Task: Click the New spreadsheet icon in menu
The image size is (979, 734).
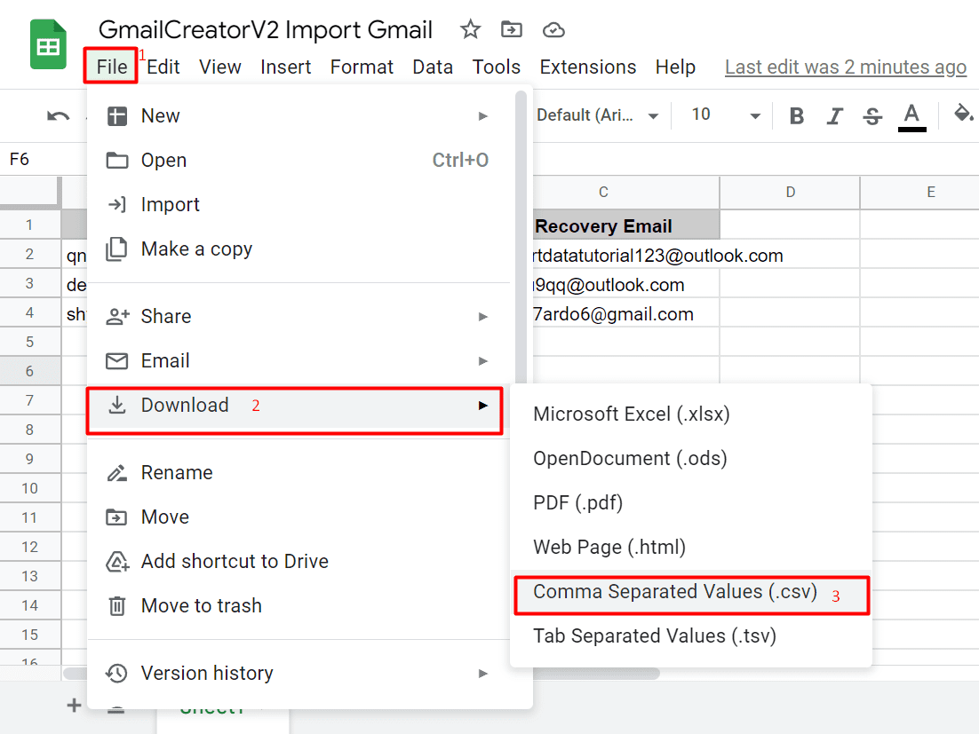Action: coord(116,116)
